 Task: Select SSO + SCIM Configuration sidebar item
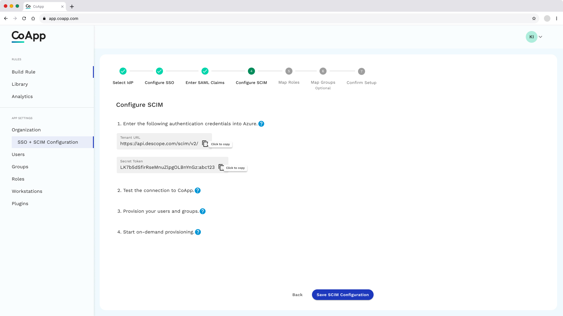coord(52,142)
